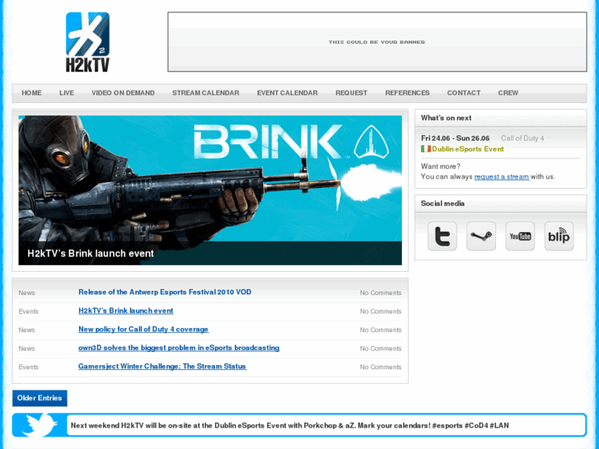Click 'No Comments' on the Brink launch row
This screenshot has height=449, width=599.
point(381,311)
